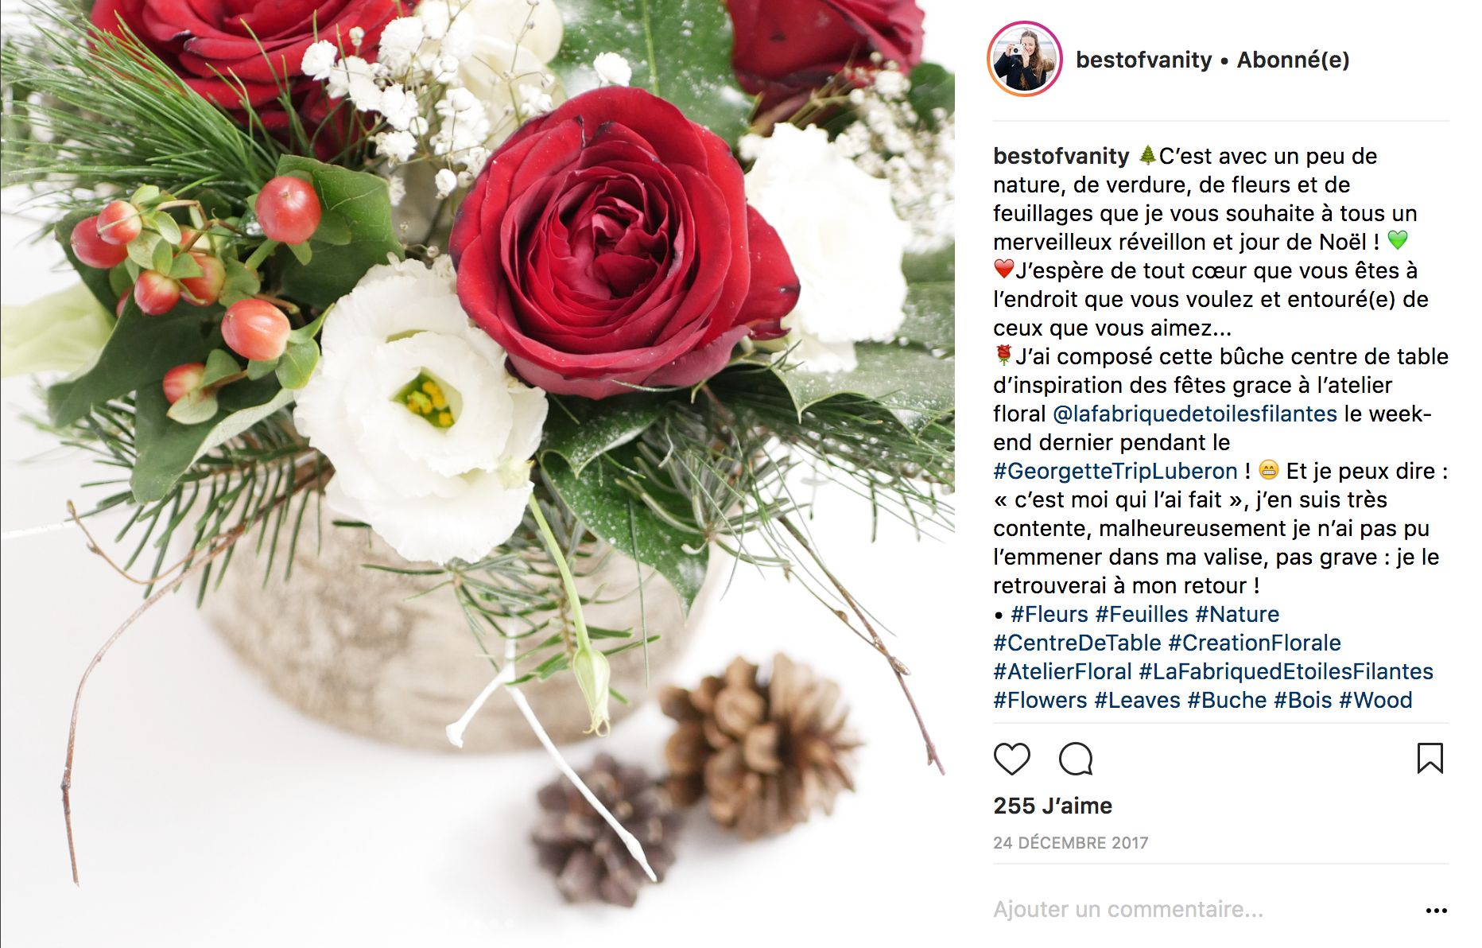Open the #GeorgetteTripLuberon hashtag
Screen dimensions: 1482x948
1115,471
